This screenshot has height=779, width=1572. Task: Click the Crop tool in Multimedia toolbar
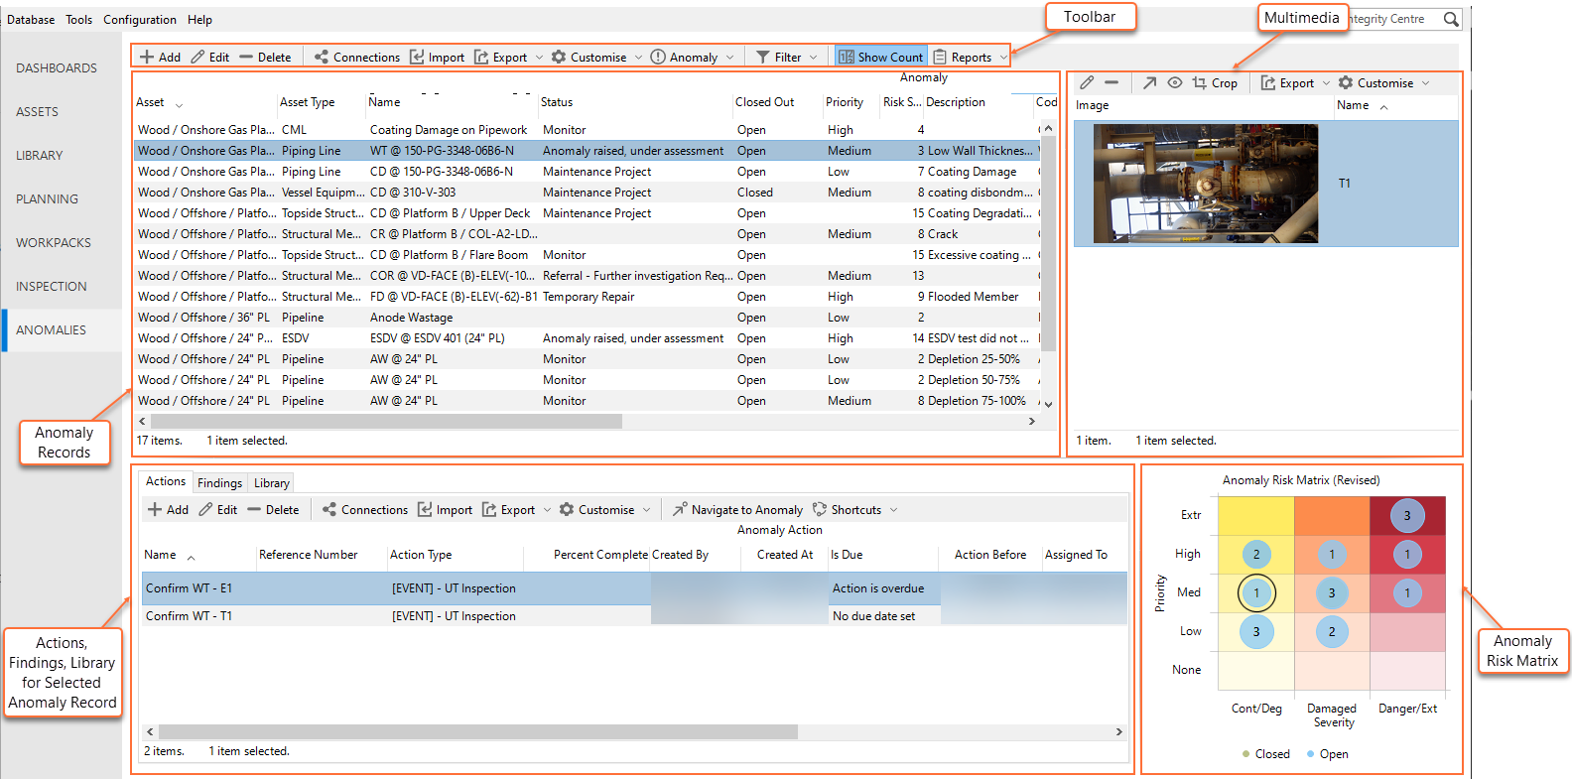point(1215,83)
